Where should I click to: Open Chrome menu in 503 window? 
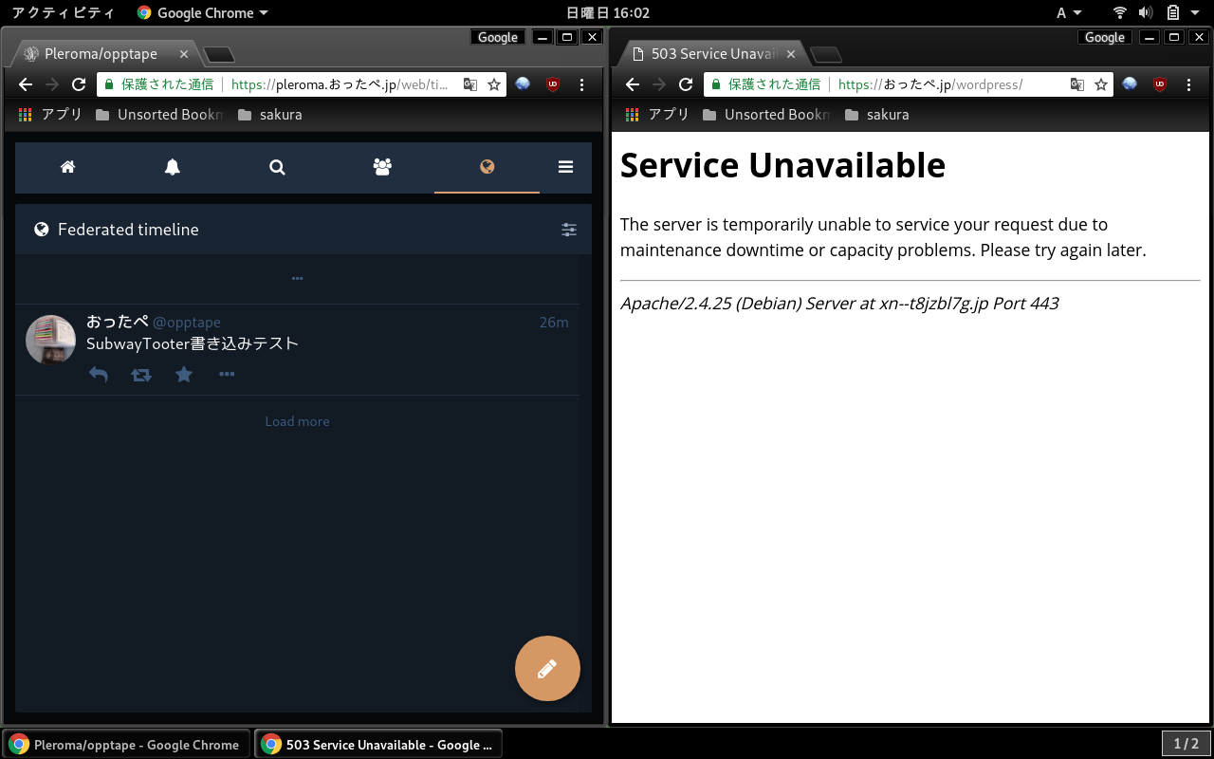pos(1188,84)
